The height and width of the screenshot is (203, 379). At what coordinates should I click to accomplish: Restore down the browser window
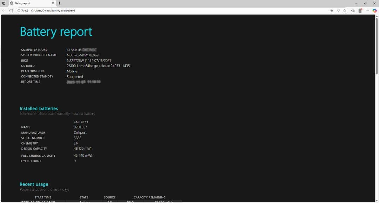click(x=365, y=3)
